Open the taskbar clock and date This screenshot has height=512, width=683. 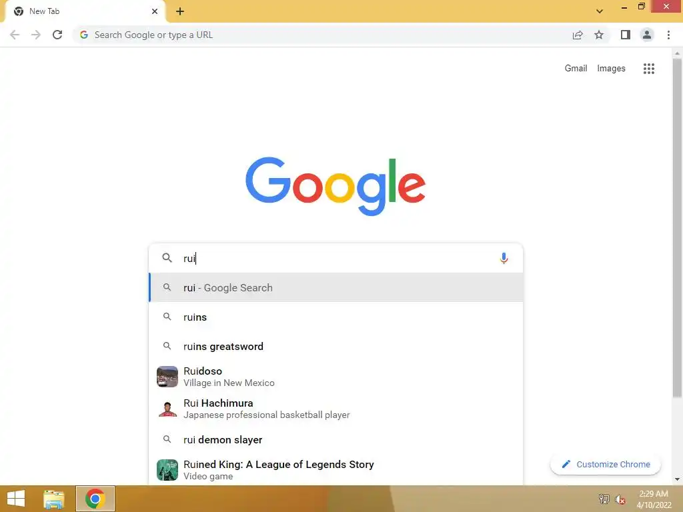pos(654,499)
